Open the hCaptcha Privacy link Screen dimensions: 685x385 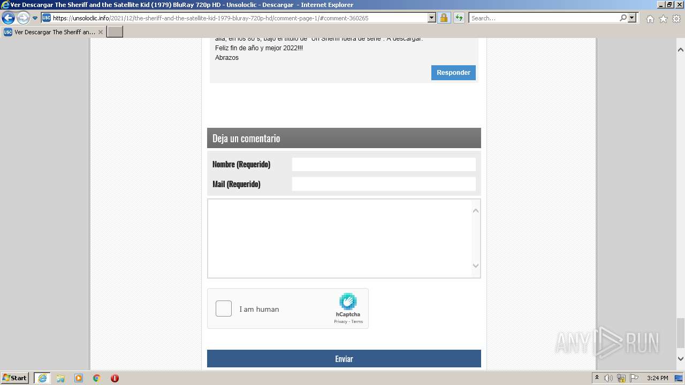[x=340, y=321]
